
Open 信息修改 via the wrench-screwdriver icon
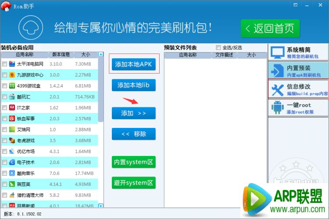click(x=277, y=90)
